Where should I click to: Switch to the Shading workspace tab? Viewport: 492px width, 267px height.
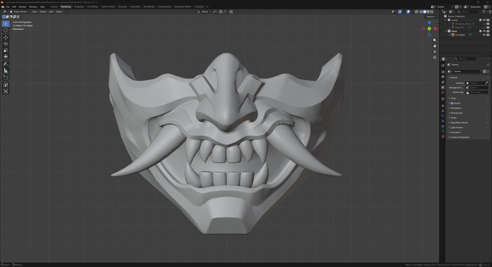click(123, 7)
